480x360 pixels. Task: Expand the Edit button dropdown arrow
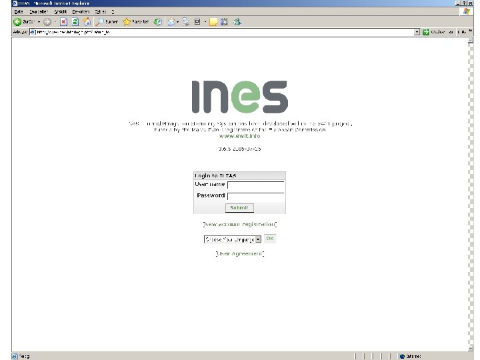point(205,22)
